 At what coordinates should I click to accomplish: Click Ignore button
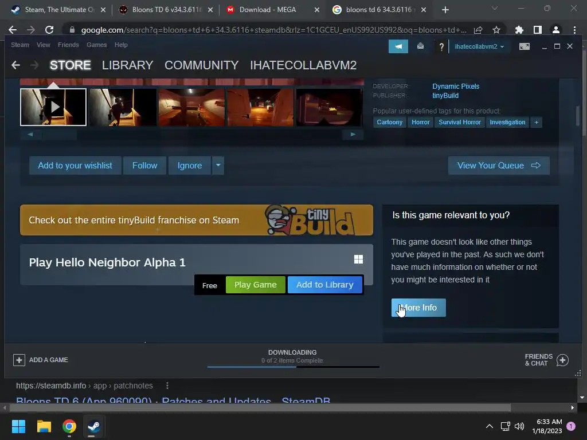pos(190,166)
